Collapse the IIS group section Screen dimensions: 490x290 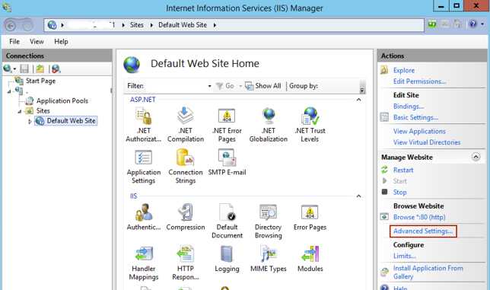pos(359,196)
